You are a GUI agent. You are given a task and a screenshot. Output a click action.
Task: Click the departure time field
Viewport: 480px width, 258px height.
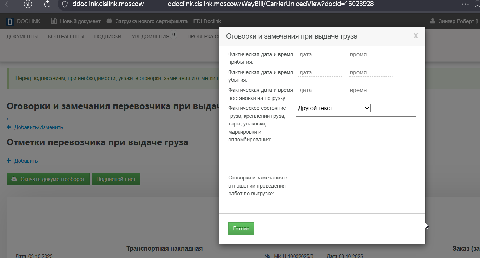coord(370,73)
